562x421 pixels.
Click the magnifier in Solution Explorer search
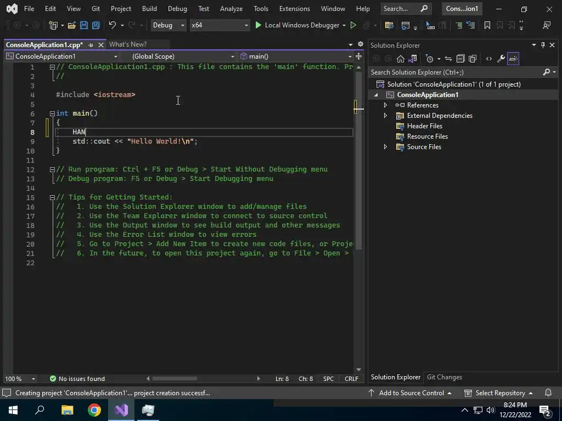pos(546,72)
